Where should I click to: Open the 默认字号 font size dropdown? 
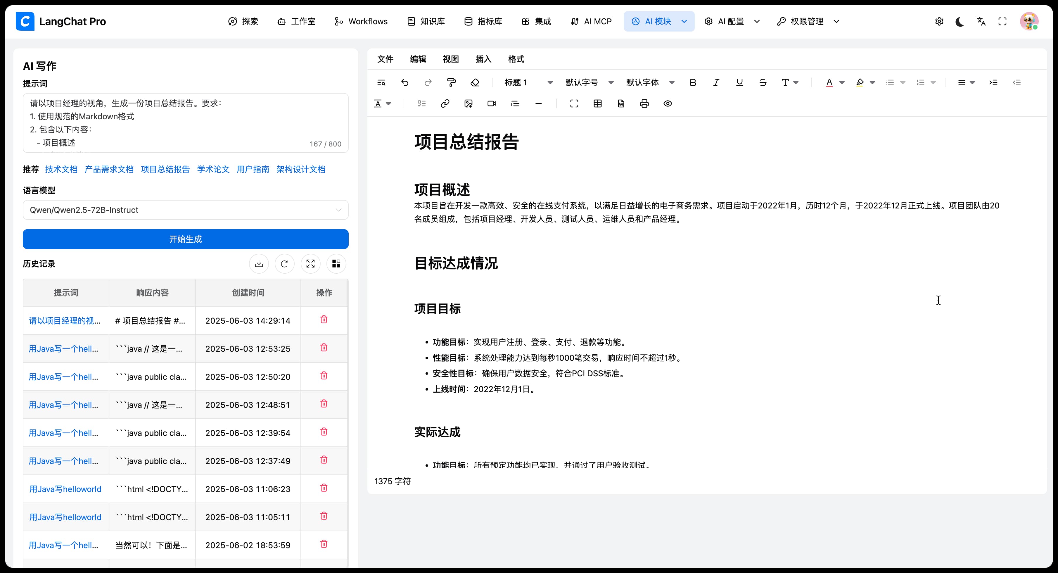coord(589,82)
